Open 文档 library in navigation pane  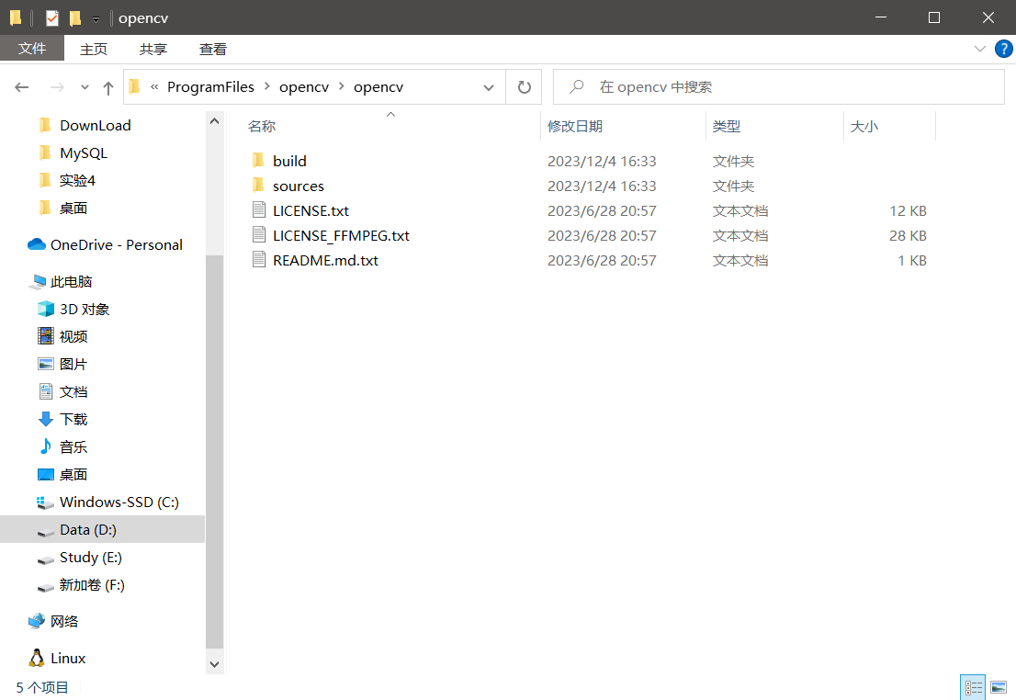[73, 391]
